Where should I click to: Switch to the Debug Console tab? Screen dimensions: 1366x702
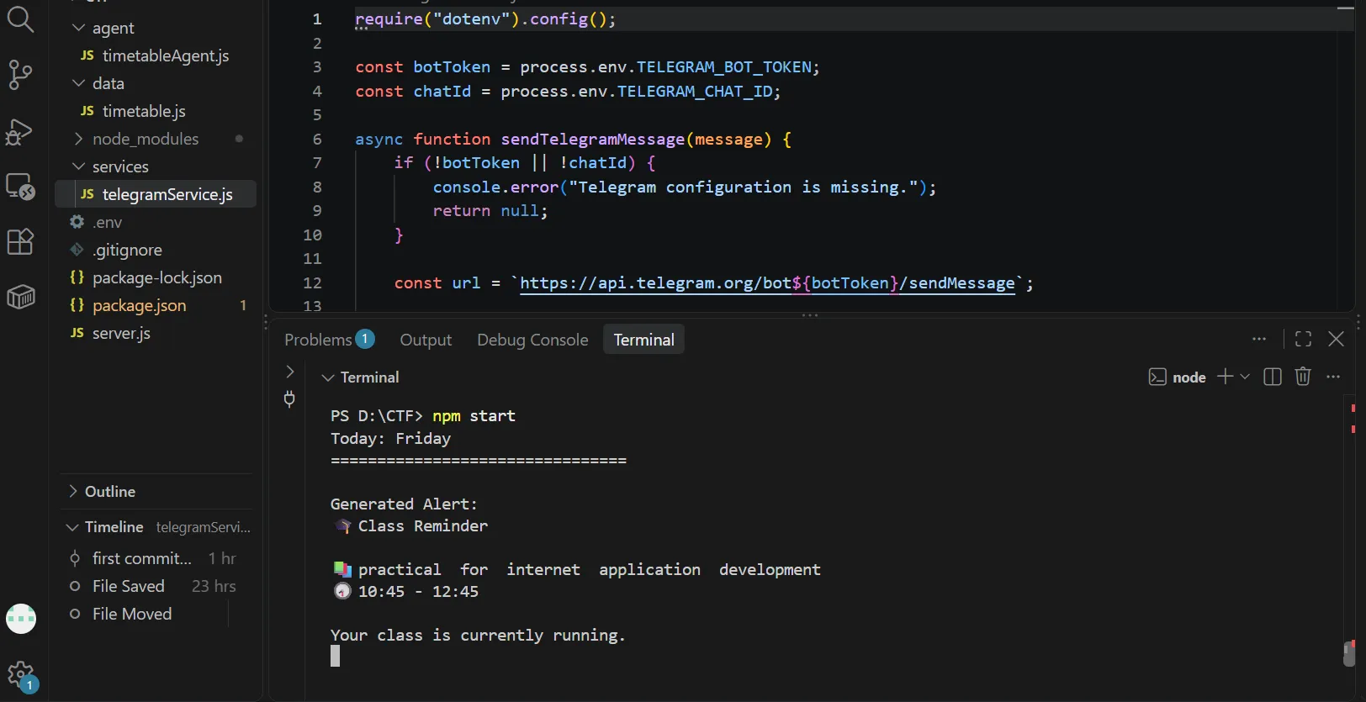coord(532,340)
